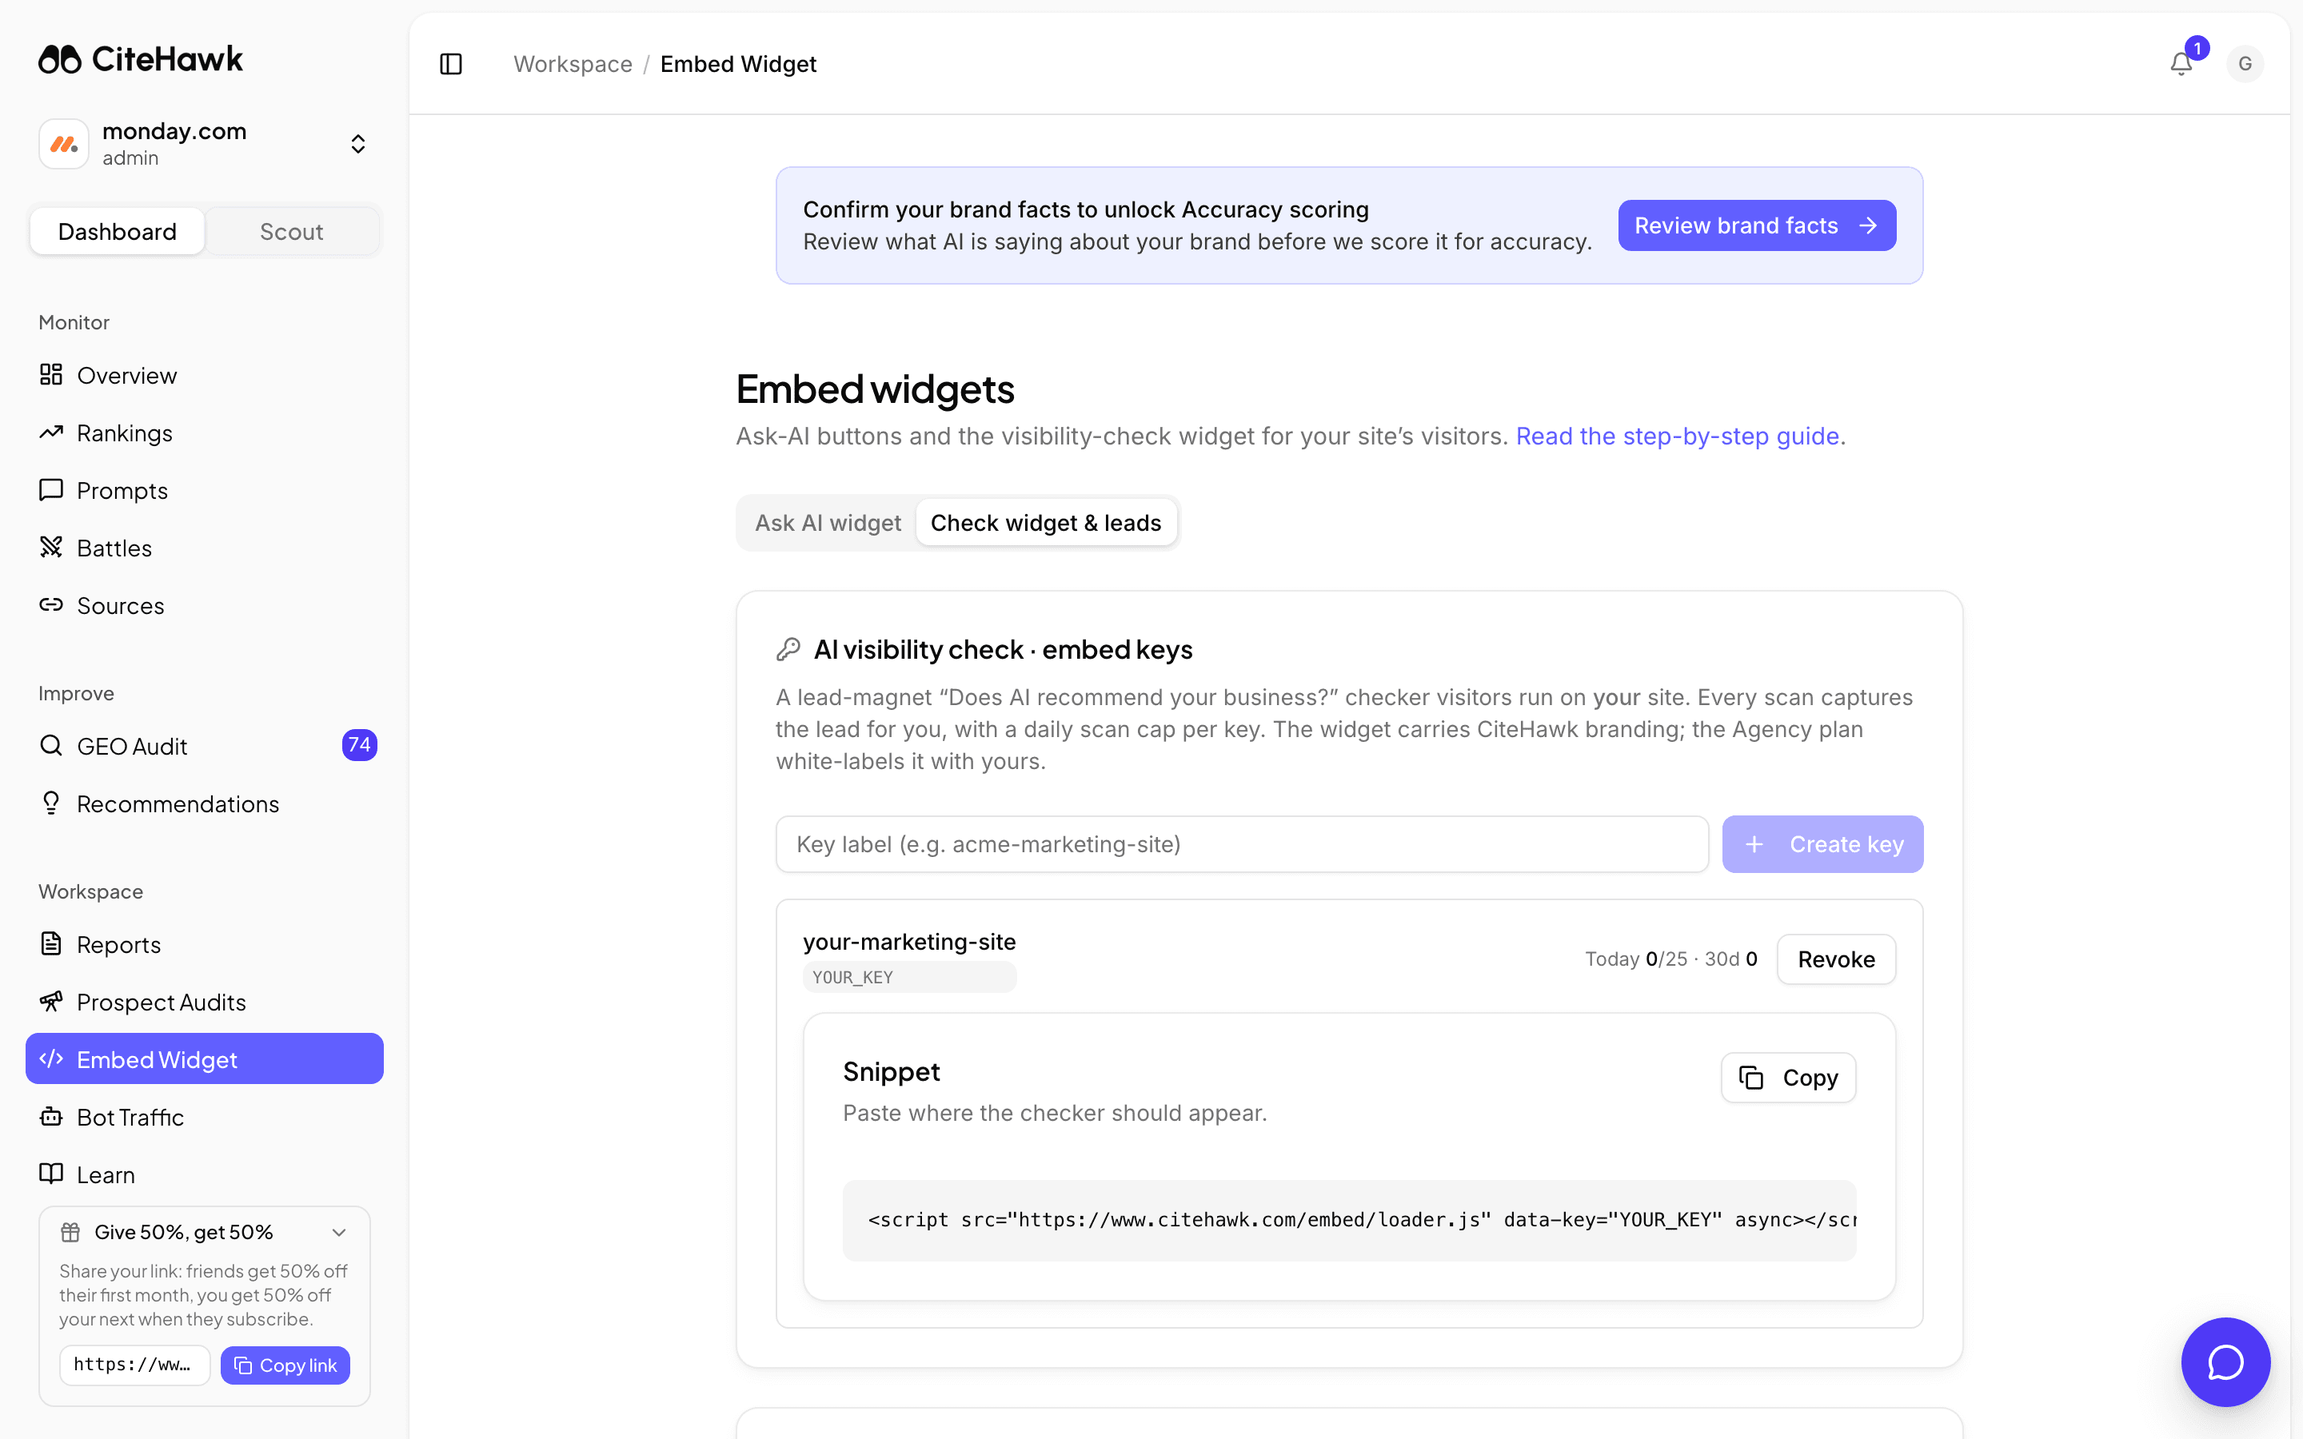Click the CiteHawk logo

tap(141, 60)
